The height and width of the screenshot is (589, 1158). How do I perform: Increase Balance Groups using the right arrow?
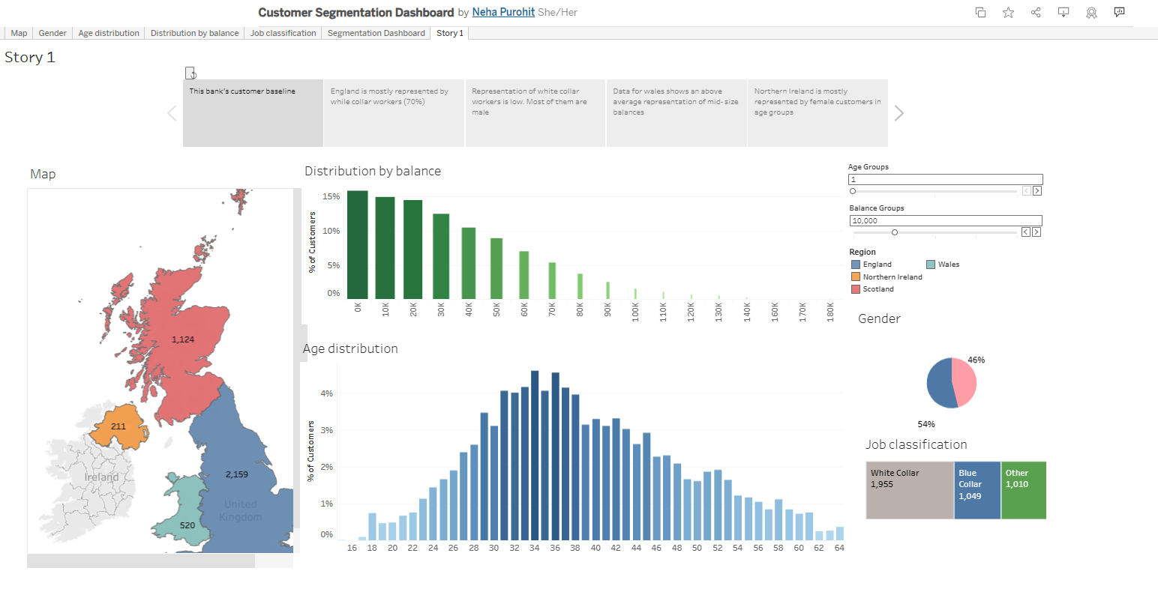coord(1036,232)
